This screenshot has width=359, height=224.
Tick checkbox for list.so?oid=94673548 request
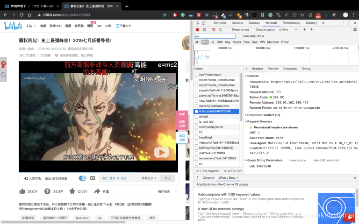tap(196, 112)
